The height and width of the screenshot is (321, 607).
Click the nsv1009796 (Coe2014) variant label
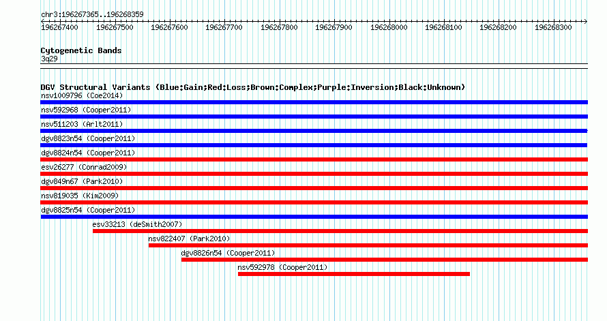click(x=82, y=95)
